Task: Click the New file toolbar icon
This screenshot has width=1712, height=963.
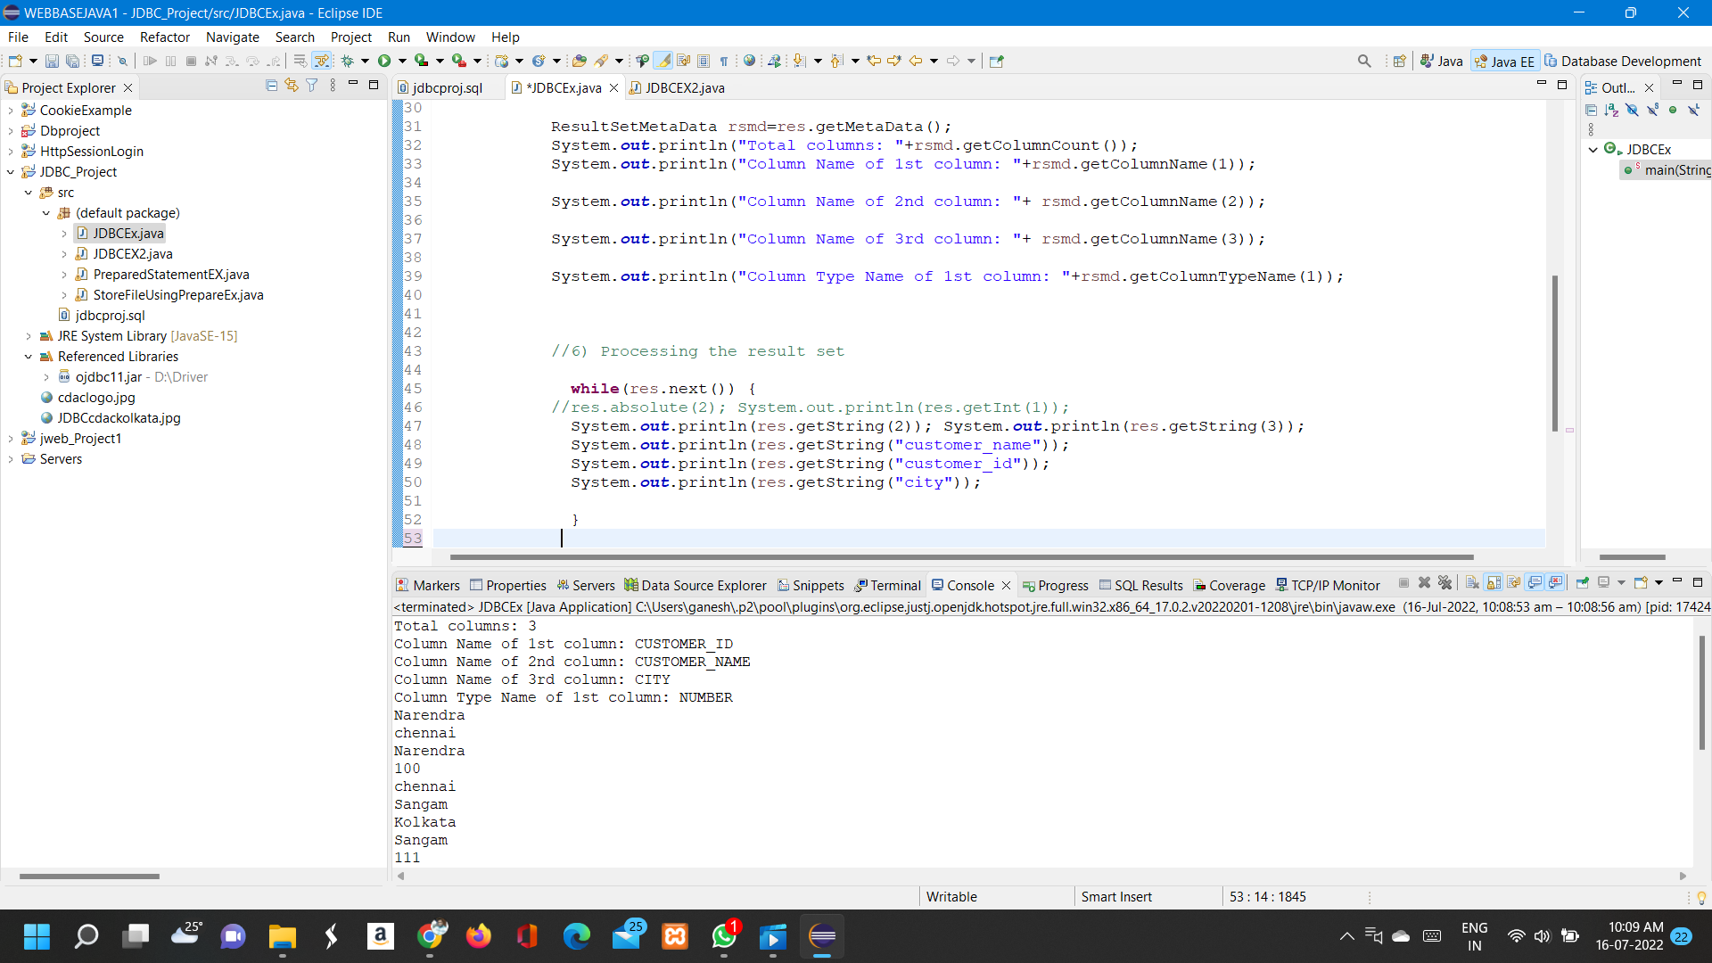Action: click(x=15, y=61)
